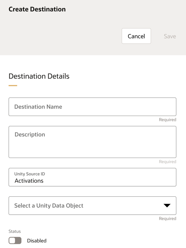186x248 pixels.
Task: Click the Description placeholder text
Action: 30,135
